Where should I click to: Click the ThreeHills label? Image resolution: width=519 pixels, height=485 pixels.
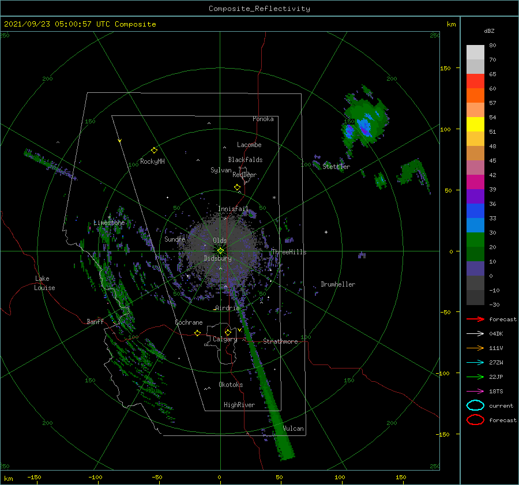pos(289,252)
